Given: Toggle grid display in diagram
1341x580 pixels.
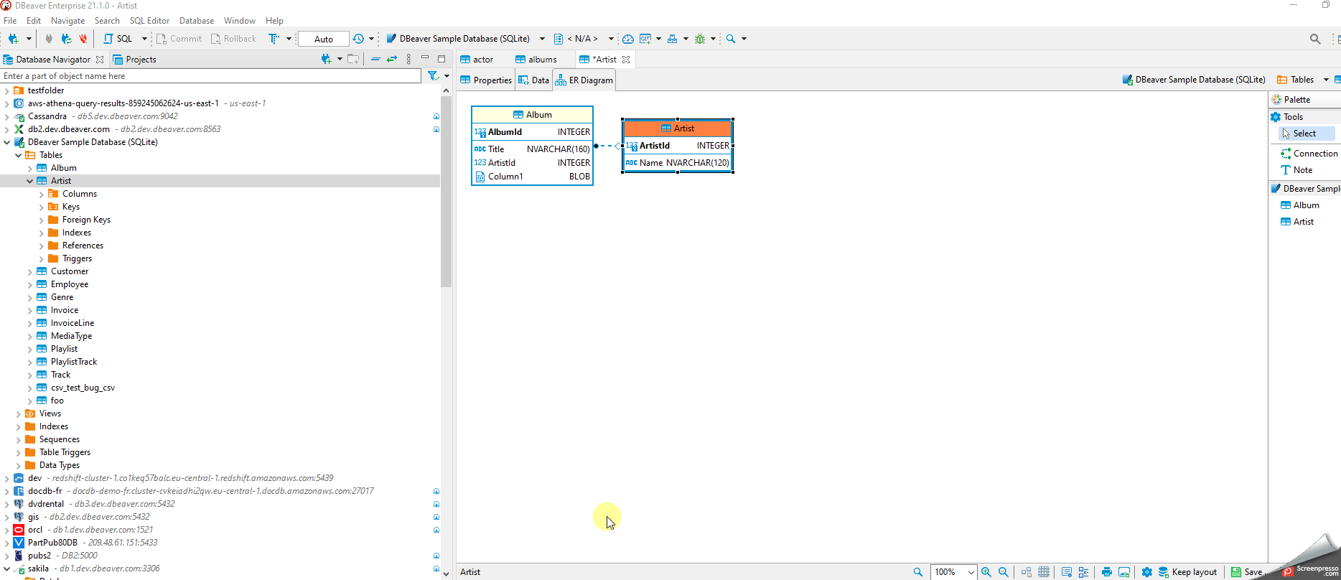Looking at the screenshot, I should 1044,572.
